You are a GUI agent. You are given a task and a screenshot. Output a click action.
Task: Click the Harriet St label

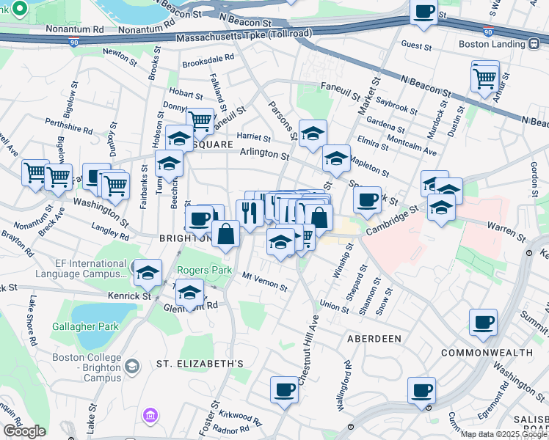click(254, 137)
